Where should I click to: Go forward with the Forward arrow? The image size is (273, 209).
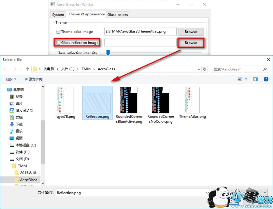[x=14, y=69]
